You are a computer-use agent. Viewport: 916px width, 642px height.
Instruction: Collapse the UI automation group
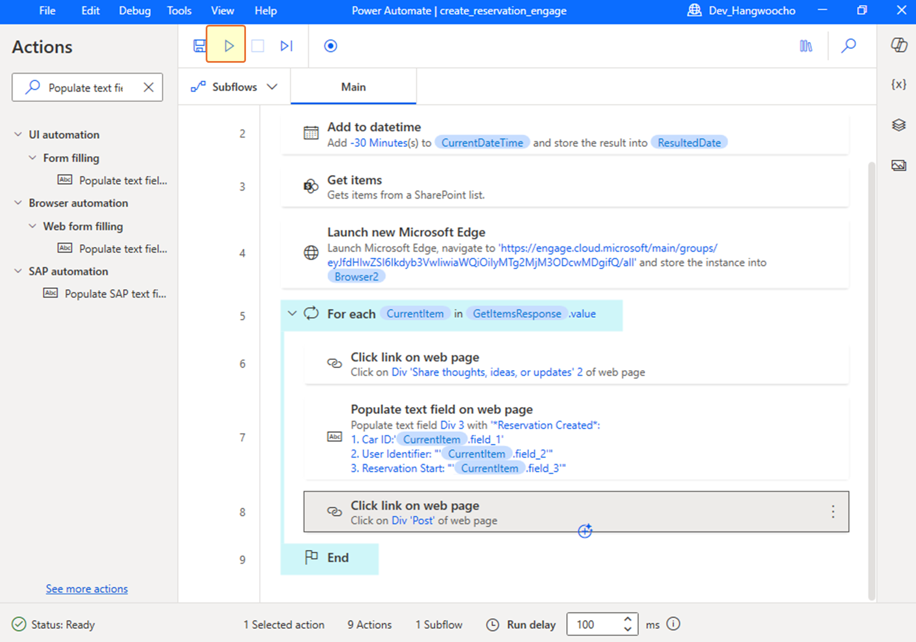pos(18,135)
